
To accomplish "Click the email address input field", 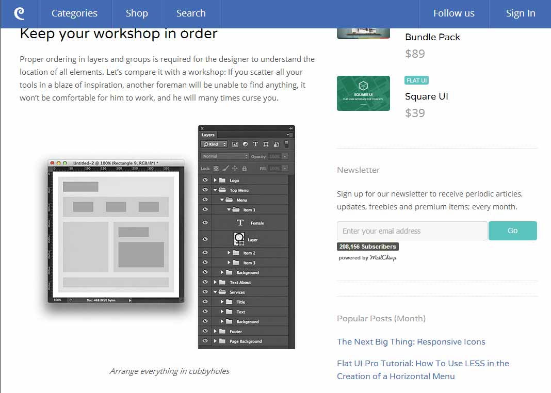I will [412, 231].
